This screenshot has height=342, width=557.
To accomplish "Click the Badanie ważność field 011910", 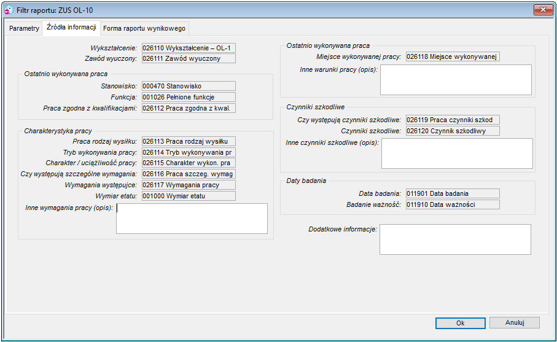I will click(x=453, y=204).
